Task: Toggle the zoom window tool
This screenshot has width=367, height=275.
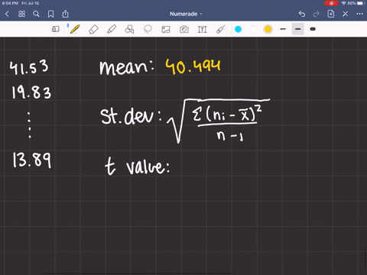Action: coord(55,29)
